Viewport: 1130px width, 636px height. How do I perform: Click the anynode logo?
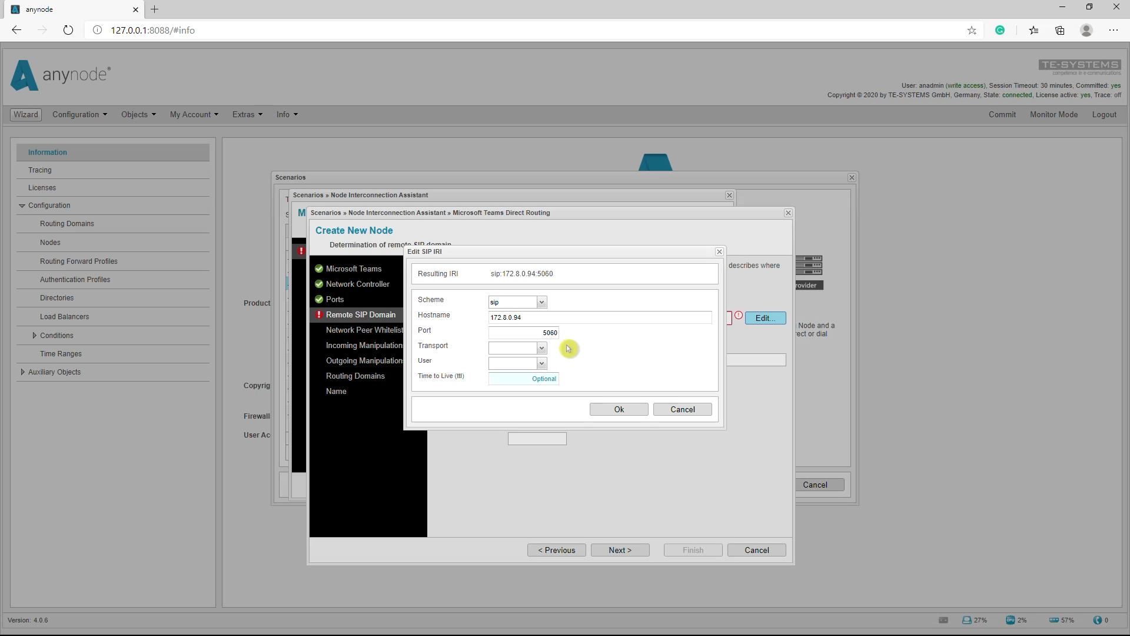point(61,75)
